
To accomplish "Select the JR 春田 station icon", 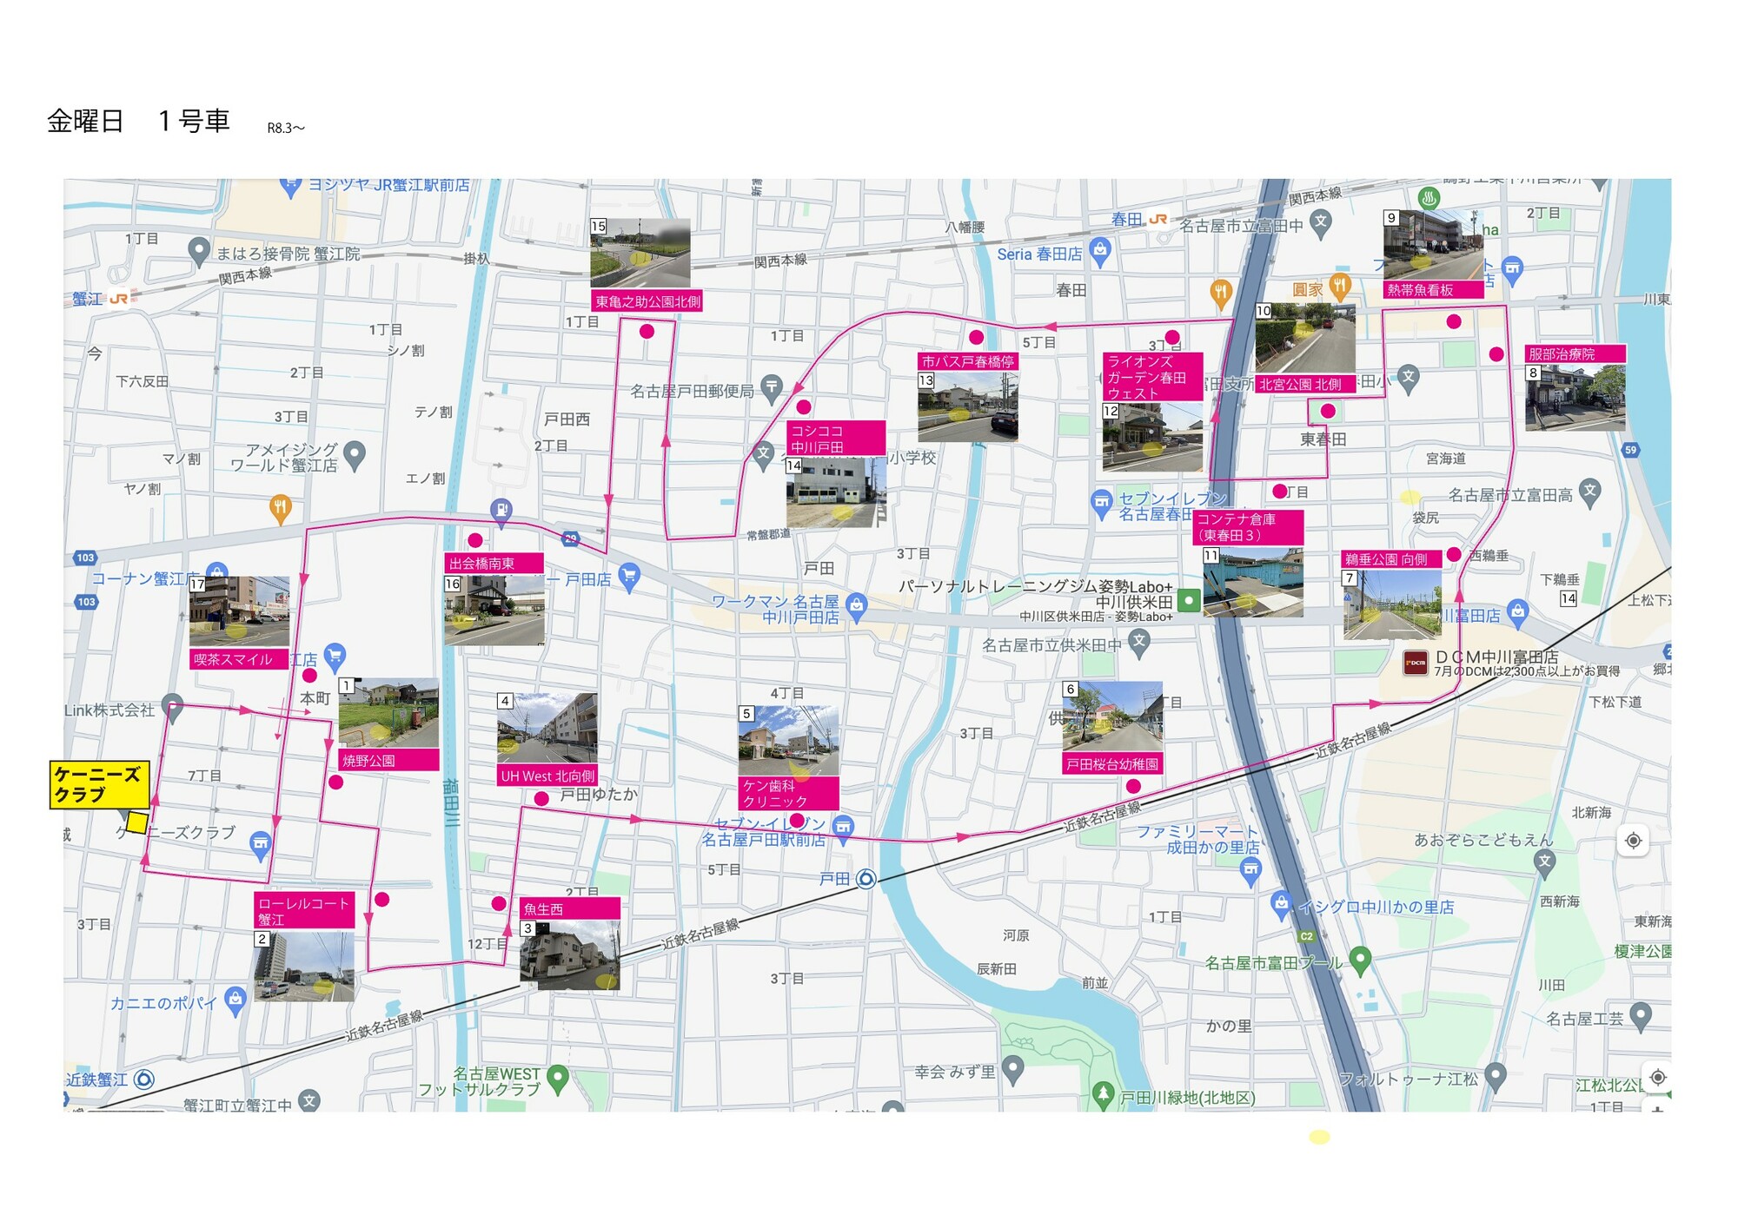I will tap(1159, 220).
